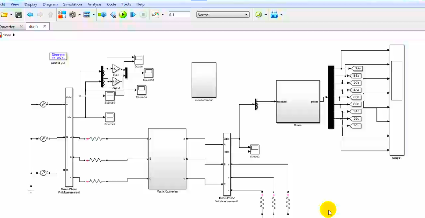Screen dimensions: 425x218
Task: Click the simulation stop time field
Action: click(x=179, y=15)
